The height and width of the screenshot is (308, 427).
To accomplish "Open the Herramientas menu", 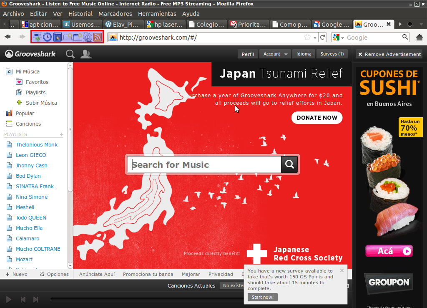I will pyautogui.click(x=157, y=14).
